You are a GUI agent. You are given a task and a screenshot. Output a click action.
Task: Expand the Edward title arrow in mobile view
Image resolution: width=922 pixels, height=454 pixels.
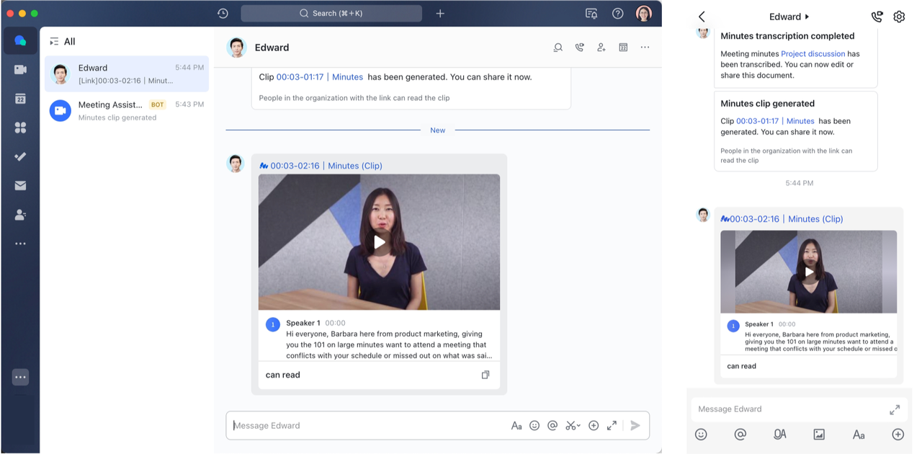(x=807, y=17)
